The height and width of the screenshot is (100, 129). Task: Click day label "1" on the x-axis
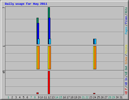pos(8,97)
